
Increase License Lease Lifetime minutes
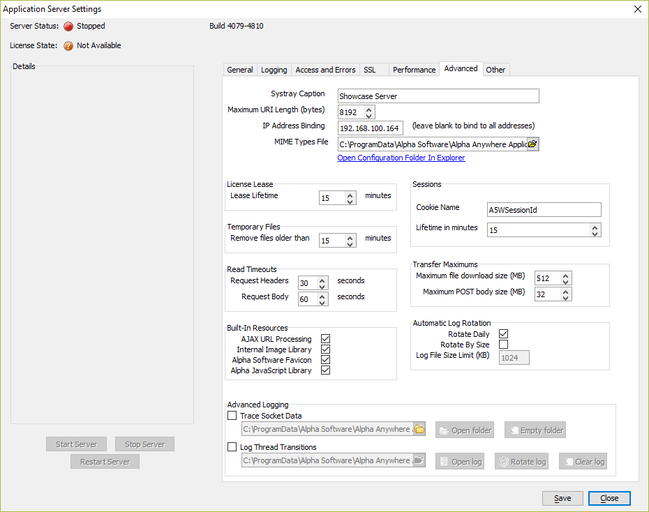tap(350, 195)
